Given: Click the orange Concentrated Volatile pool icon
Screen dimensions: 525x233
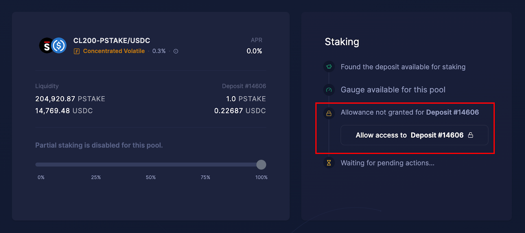Looking at the screenshot, I should coord(77,51).
